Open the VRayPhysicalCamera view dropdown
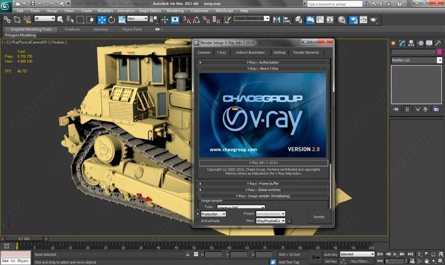 pos(270,221)
